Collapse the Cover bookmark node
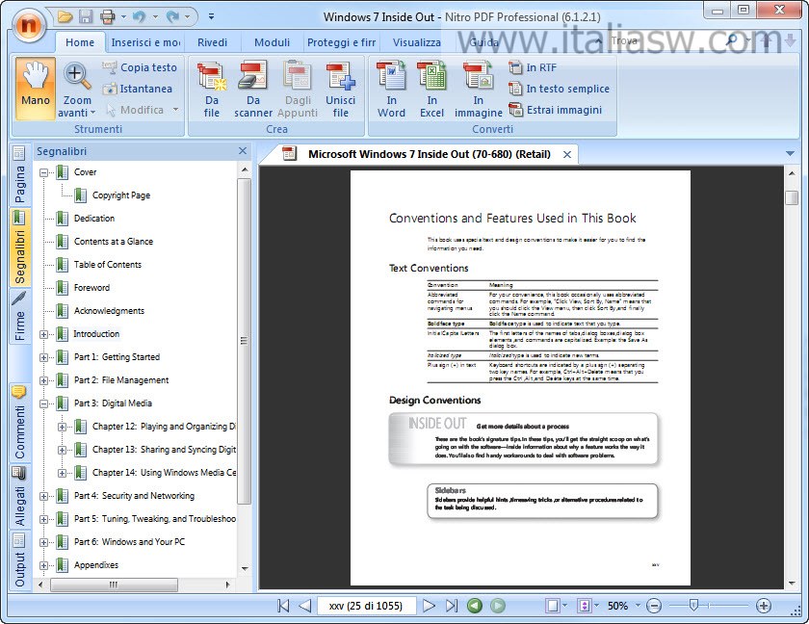 tap(44, 172)
